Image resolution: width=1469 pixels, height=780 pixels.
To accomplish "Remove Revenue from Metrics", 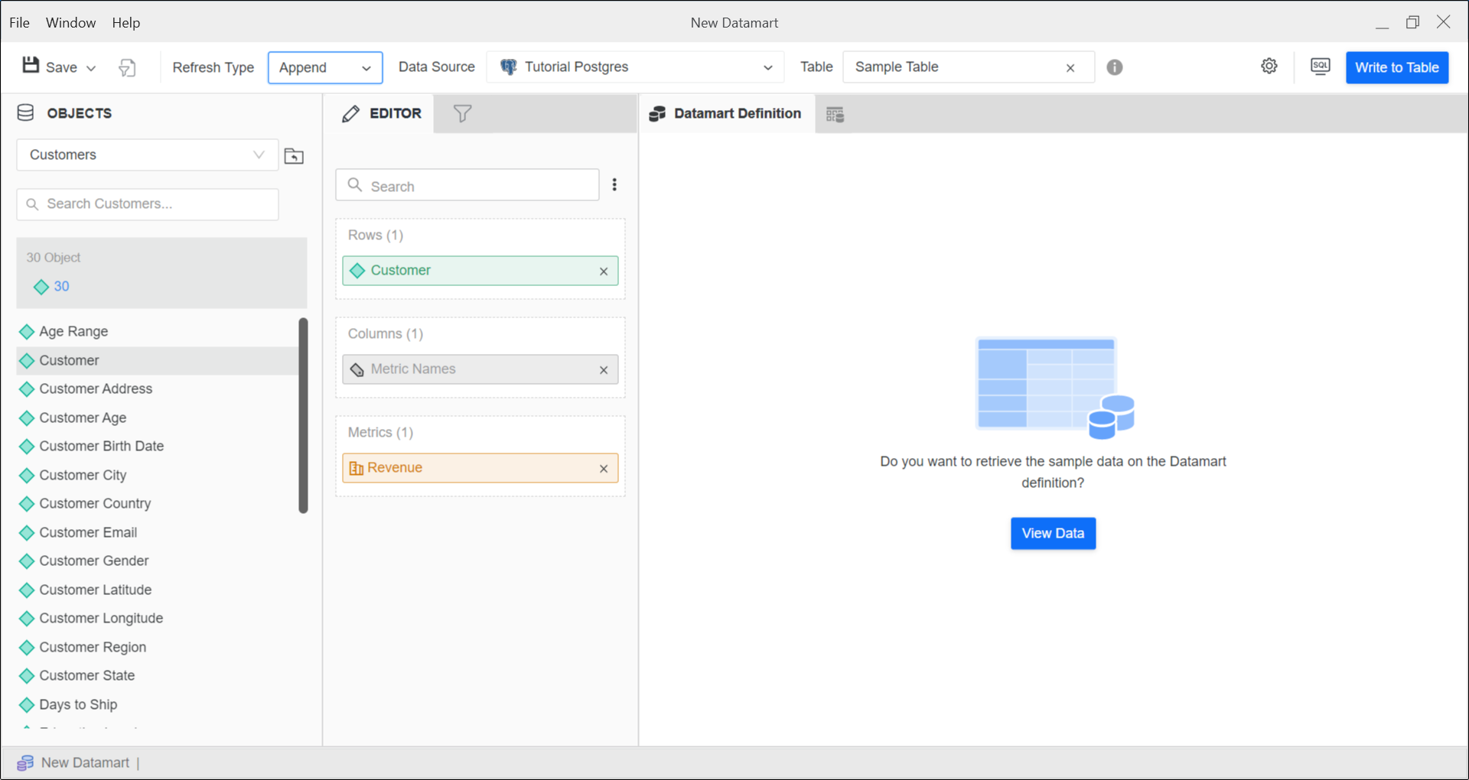I will [604, 469].
